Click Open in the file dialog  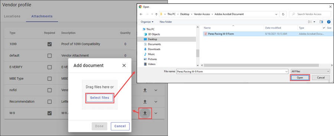[300, 78]
